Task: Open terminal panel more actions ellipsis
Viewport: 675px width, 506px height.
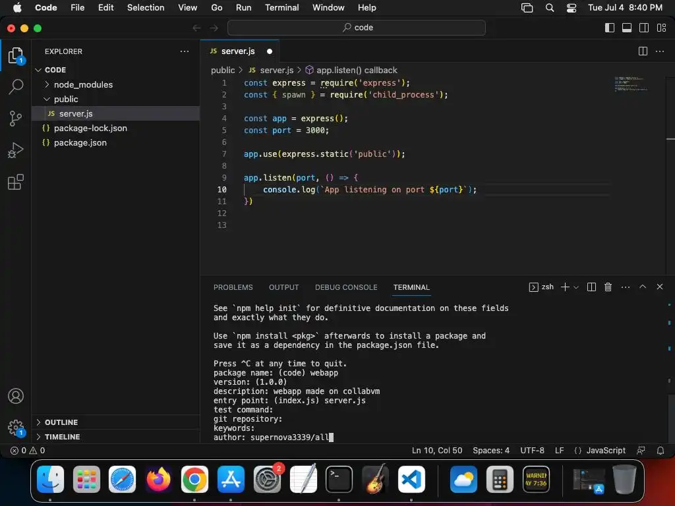Action: [x=626, y=287]
